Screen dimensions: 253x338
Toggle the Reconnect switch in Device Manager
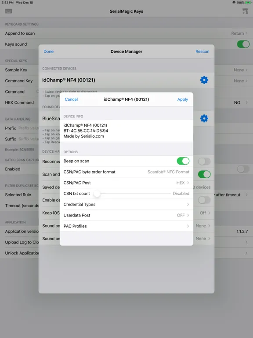coord(204,162)
